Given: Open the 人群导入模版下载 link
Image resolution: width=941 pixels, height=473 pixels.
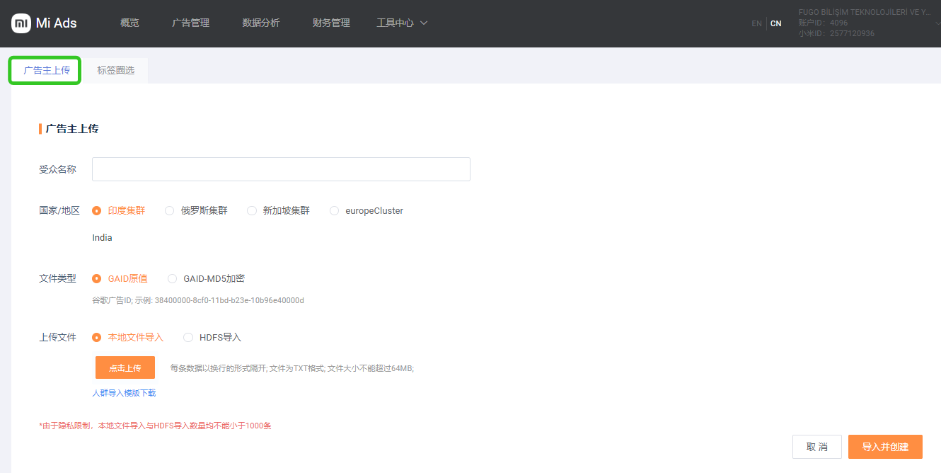Looking at the screenshot, I should (124, 392).
